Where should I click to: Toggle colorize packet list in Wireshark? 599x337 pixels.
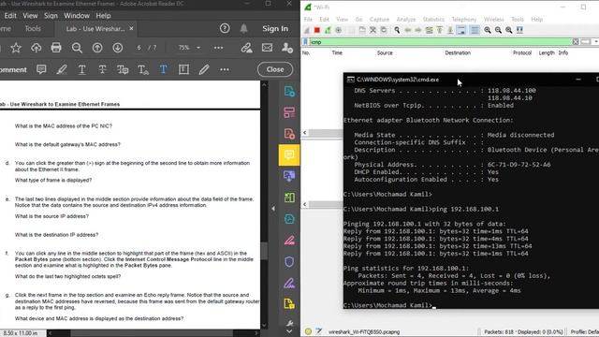point(475,30)
